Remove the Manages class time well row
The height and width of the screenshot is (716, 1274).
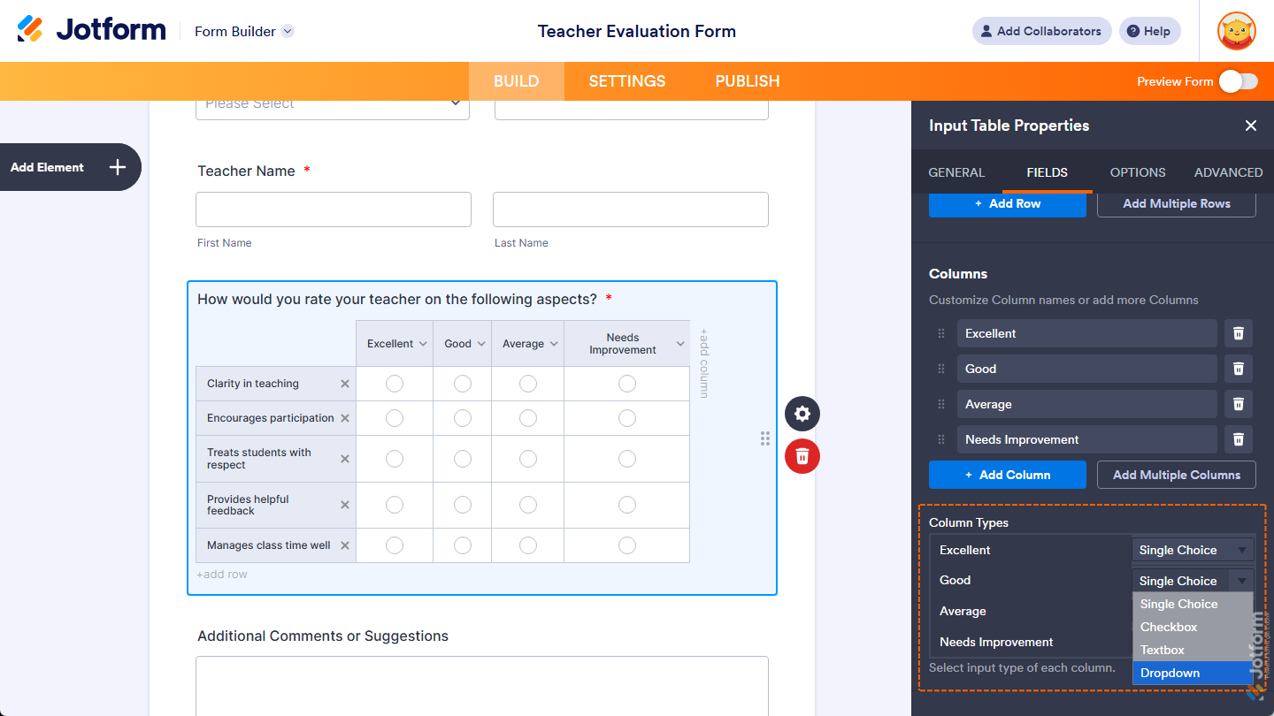pyautogui.click(x=345, y=545)
